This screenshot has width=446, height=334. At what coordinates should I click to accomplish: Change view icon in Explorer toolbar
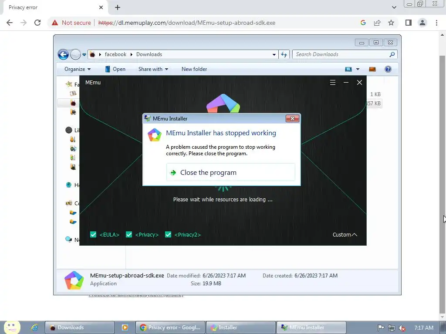348,69
